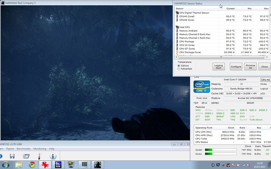
Task: Click the Logging Start button
Action: pos(218,67)
